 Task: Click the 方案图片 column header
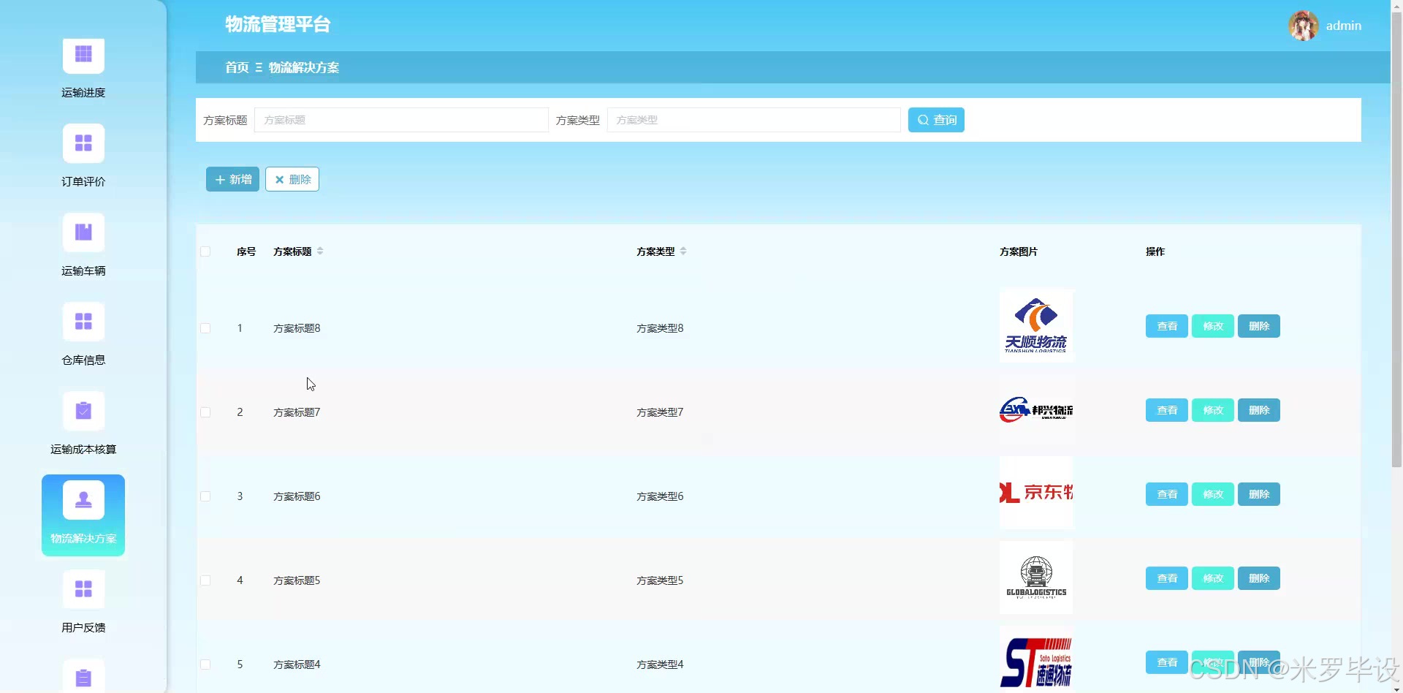coord(1019,251)
